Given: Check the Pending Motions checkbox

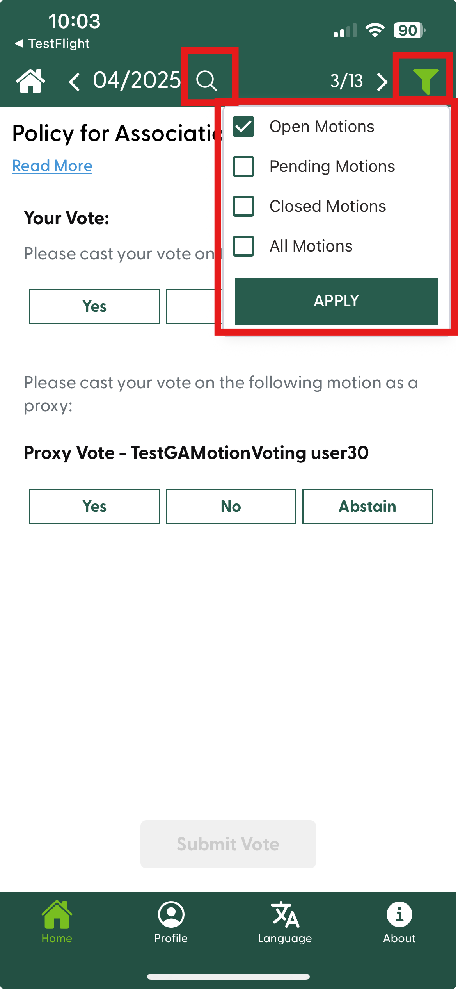Looking at the screenshot, I should (243, 166).
